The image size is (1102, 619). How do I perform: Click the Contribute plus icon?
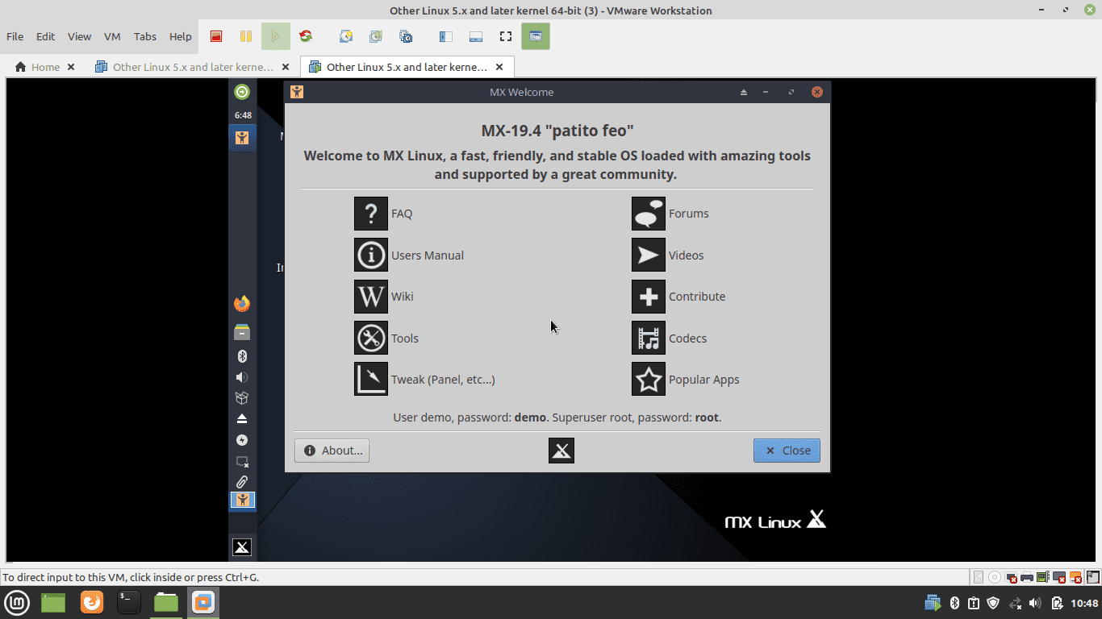649,297
